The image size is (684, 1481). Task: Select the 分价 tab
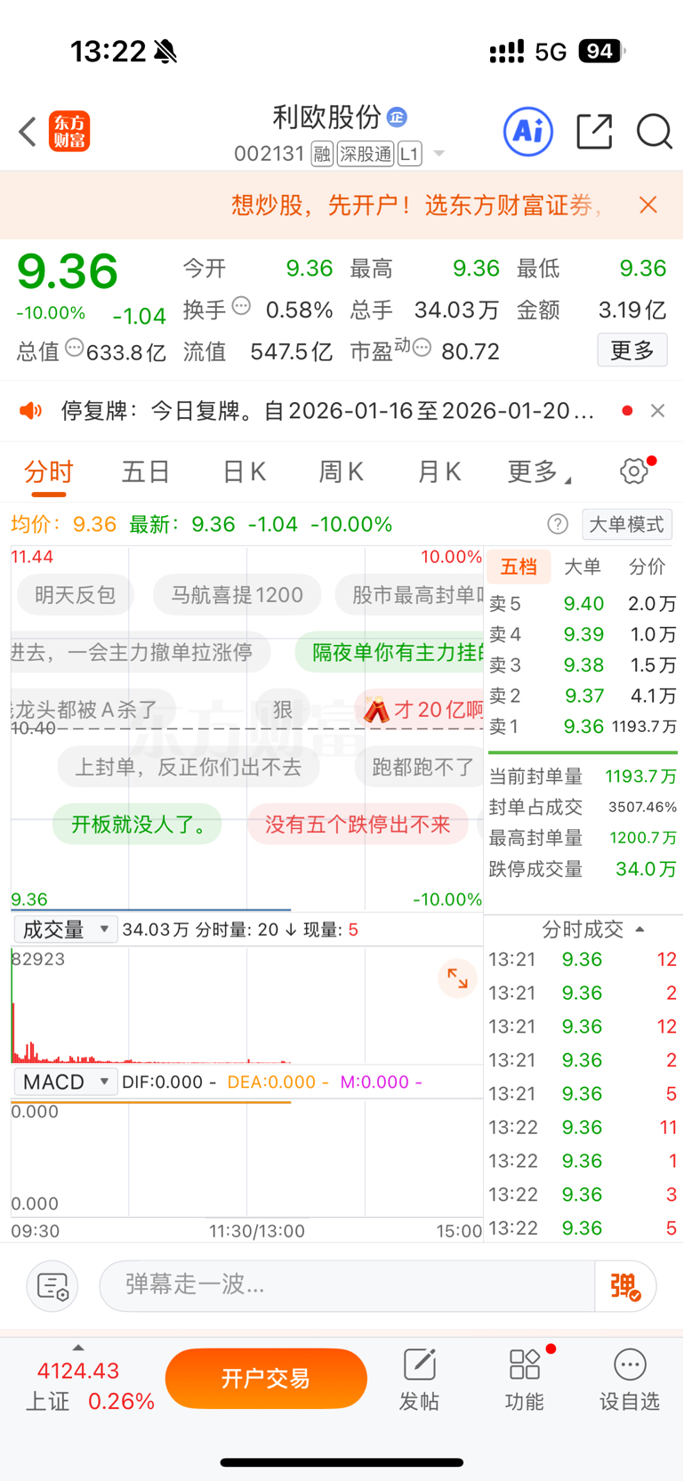point(647,567)
